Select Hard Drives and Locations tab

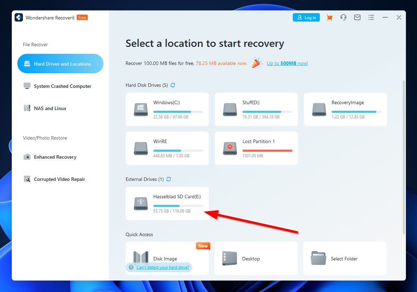60,64
